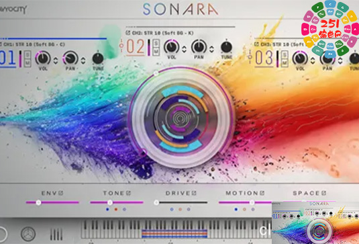Click the channel 02 link icon
This screenshot has height=244, width=359.
pyautogui.click(x=121, y=46)
